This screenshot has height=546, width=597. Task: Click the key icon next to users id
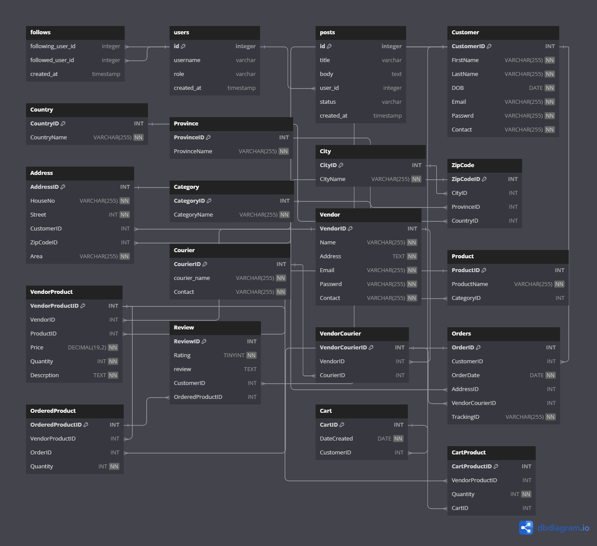click(183, 46)
